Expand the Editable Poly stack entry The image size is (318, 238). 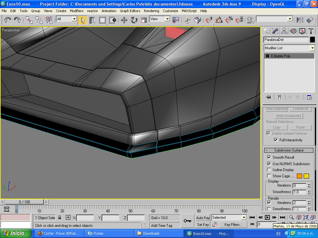pos(267,56)
